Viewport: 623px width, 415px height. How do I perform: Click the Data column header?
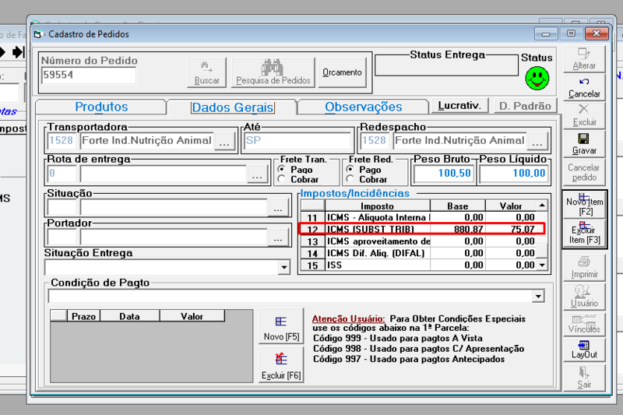coord(129,316)
